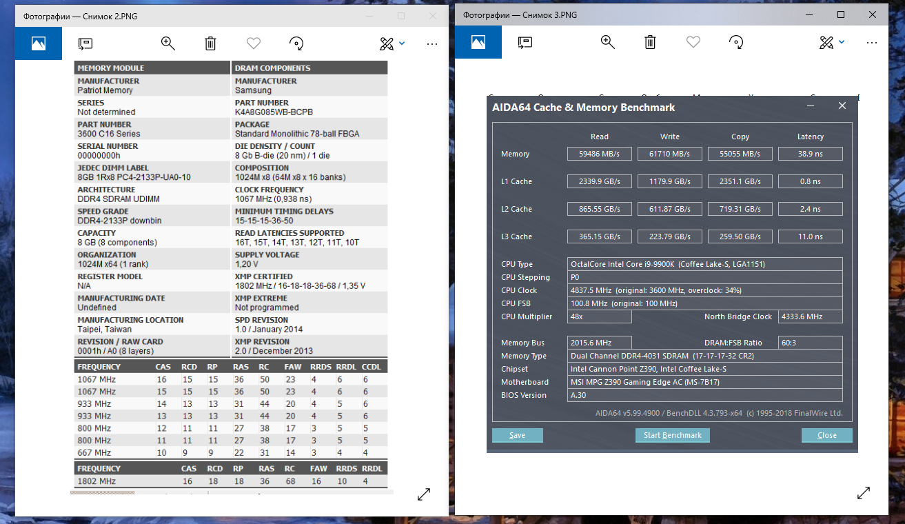Click JEDEC label 8GB 1Rx8 PC4-2133P-UA0-10

tap(134, 177)
